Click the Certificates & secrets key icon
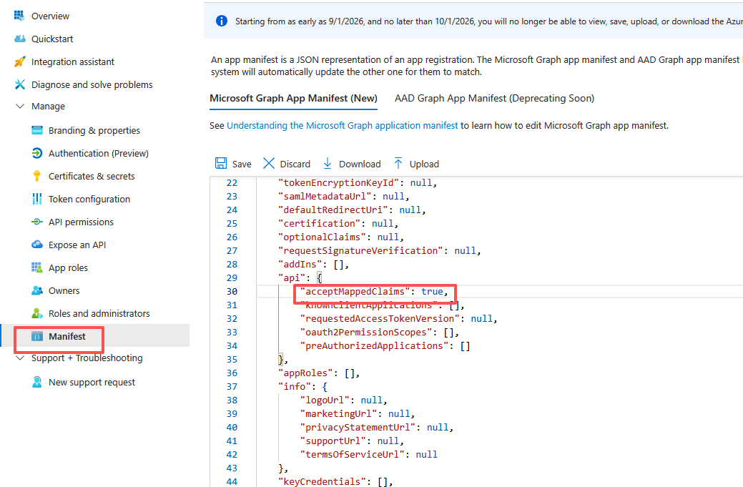The width and height of the screenshot is (743, 487). pyautogui.click(x=37, y=176)
